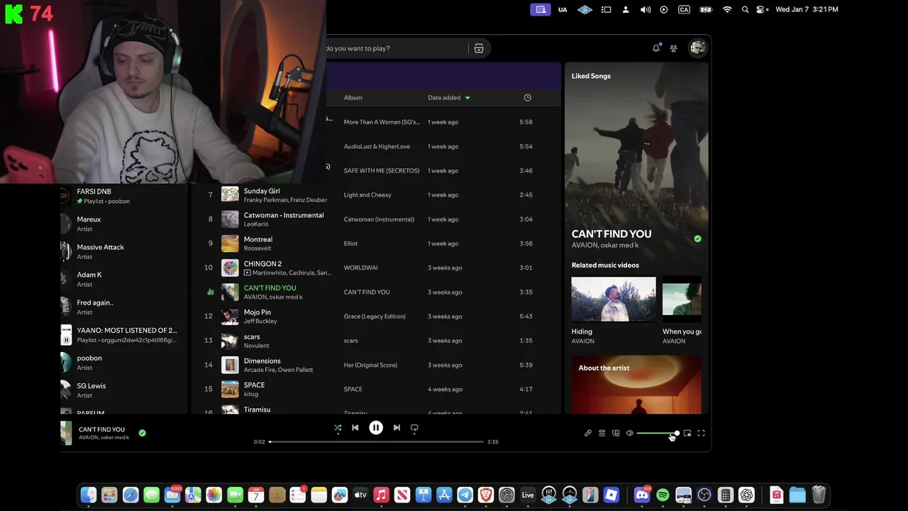This screenshot has height=511, width=908.
Task: Toggle liked checkmark in the now-playing bar
Action: (142, 433)
